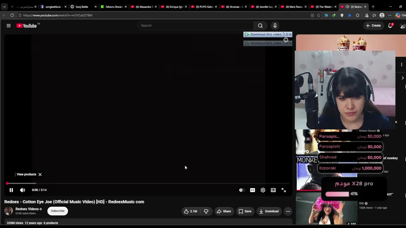Click the address bar URL
The image size is (406, 228).
point(58,15)
